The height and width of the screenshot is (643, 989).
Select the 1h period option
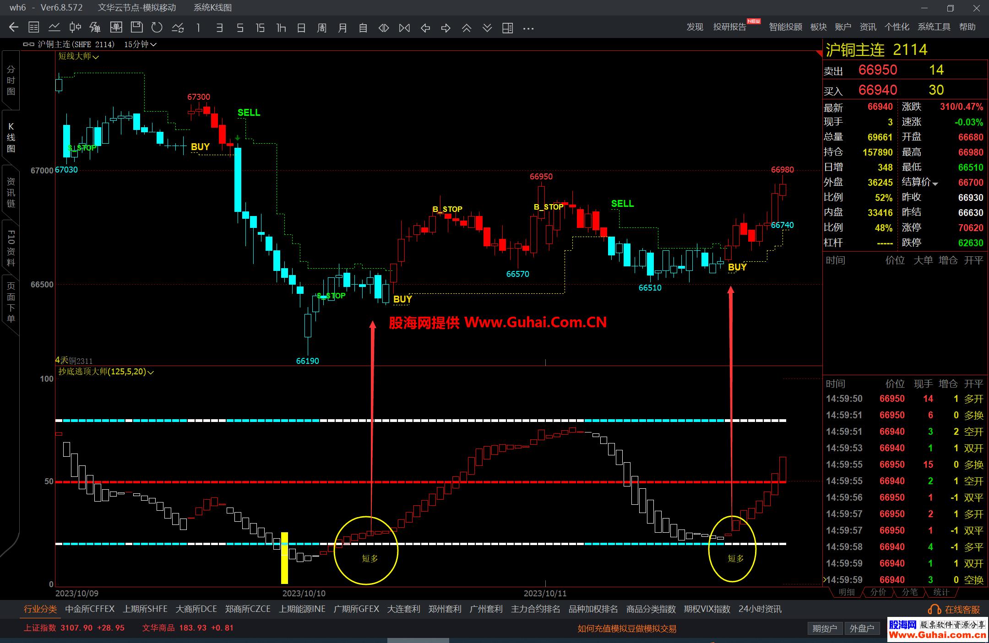click(281, 28)
